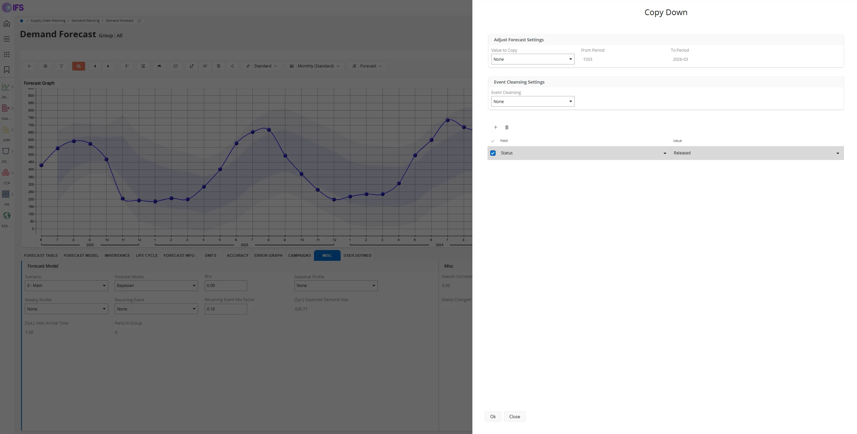Screen dimensions: 857x434
Task: Follow the Demand Planning breadcrumb
Action: [85, 21]
